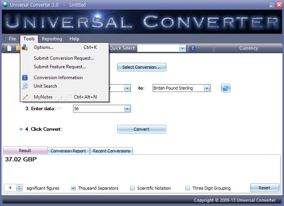This screenshot has width=284, height=206.
Task: Enable Three Digit Grouping checkbox
Action: (x=188, y=188)
